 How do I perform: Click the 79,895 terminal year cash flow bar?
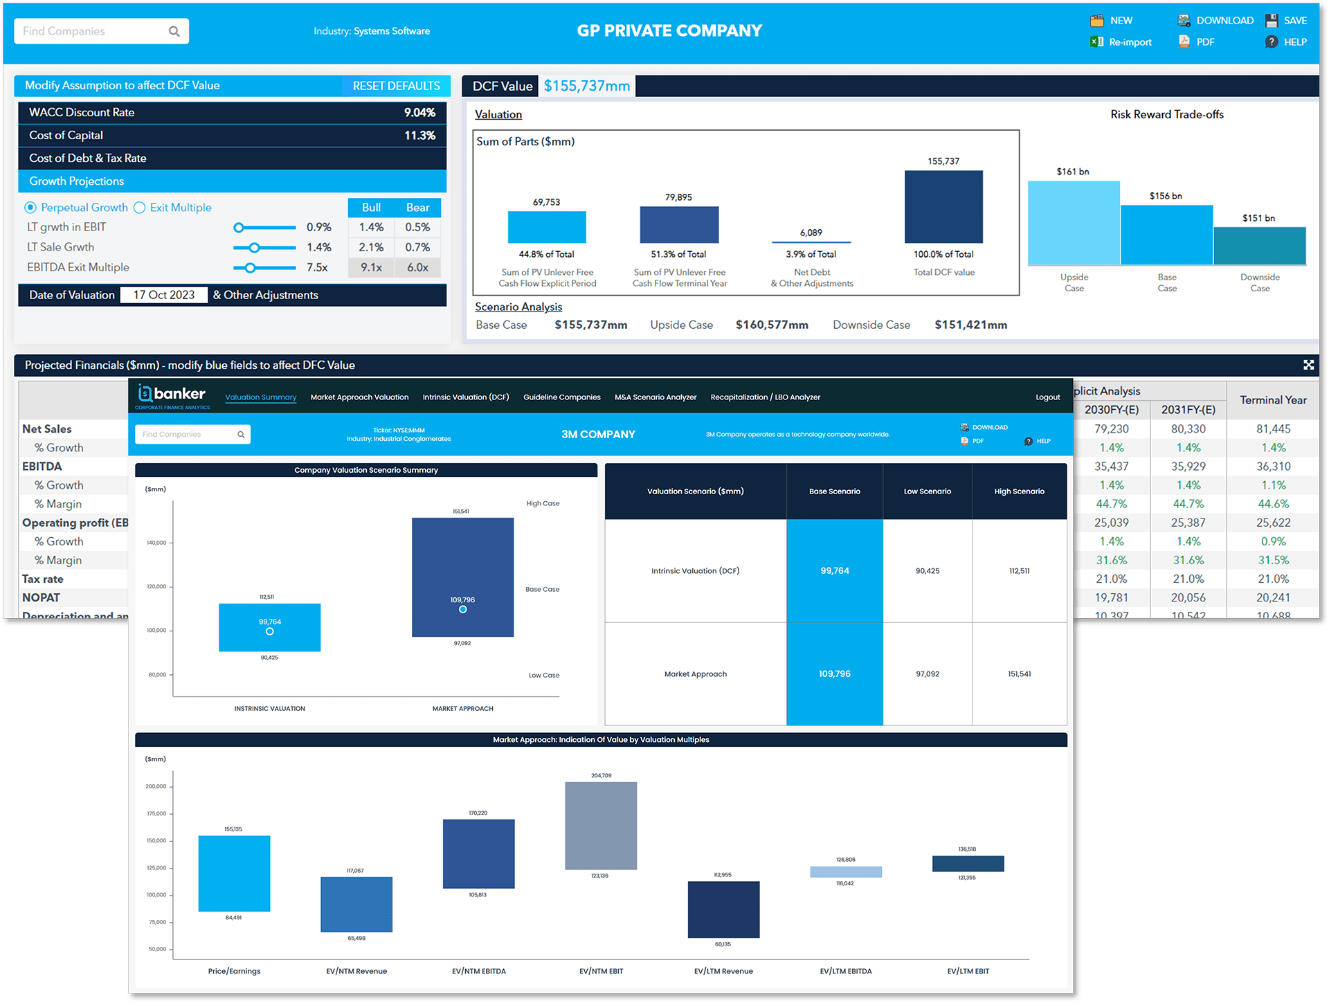point(679,225)
